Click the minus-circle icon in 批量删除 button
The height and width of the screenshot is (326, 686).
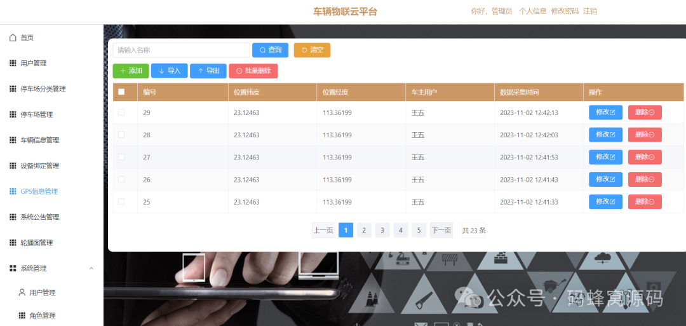coord(239,71)
